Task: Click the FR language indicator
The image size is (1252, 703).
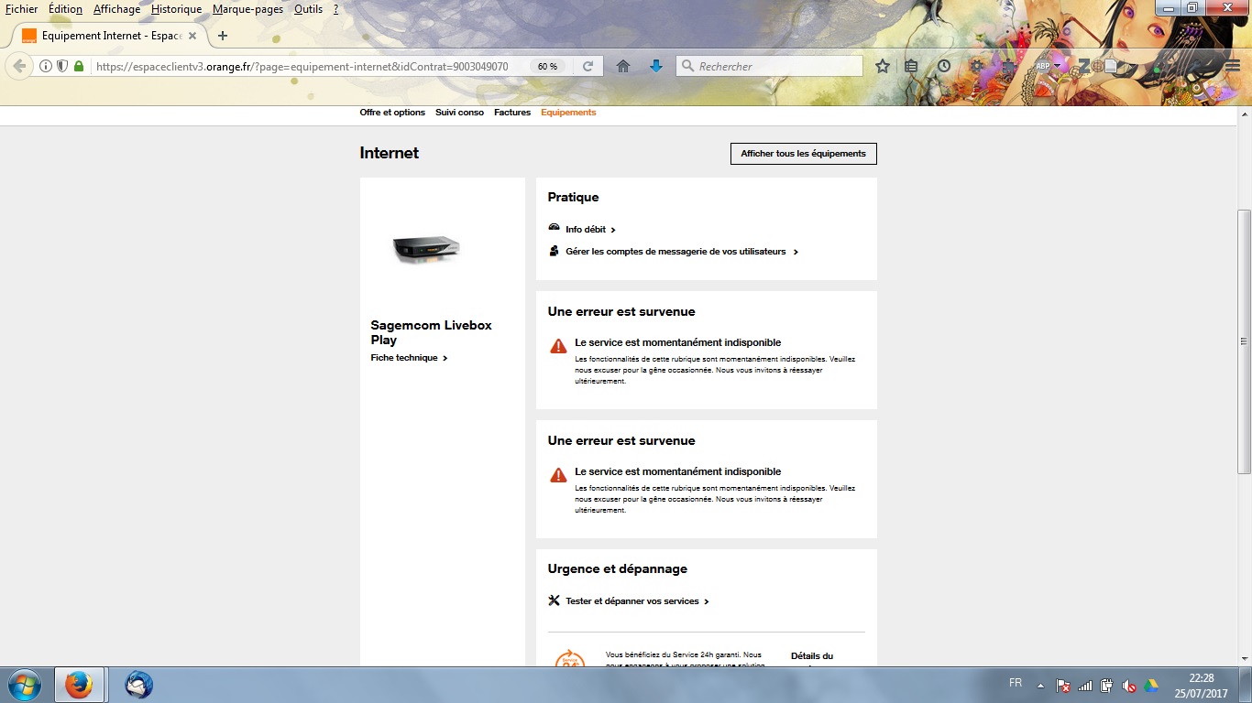Action: point(1016,684)
